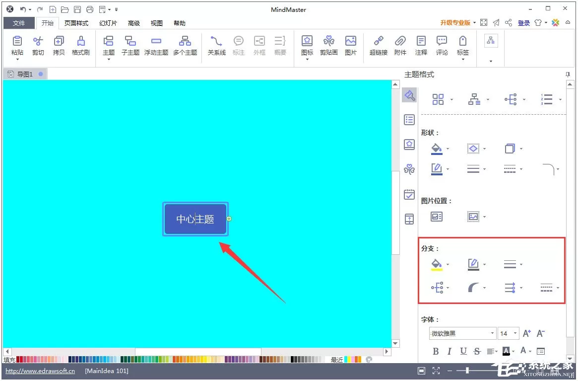Open the clipart sidebar panel
The image size is (578, 381).
(x=409, y=169)
